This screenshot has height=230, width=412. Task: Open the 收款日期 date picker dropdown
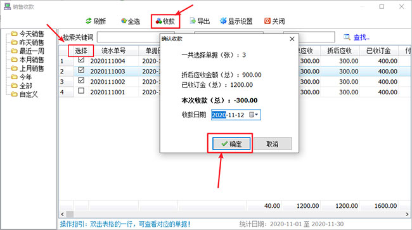[254, 115]
